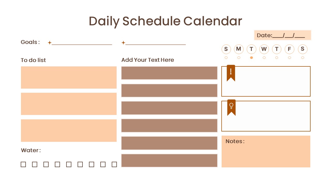The image size is (331, 186).
Task: Select the Friday 'F' day circle
Action: [x=289, y=49]
